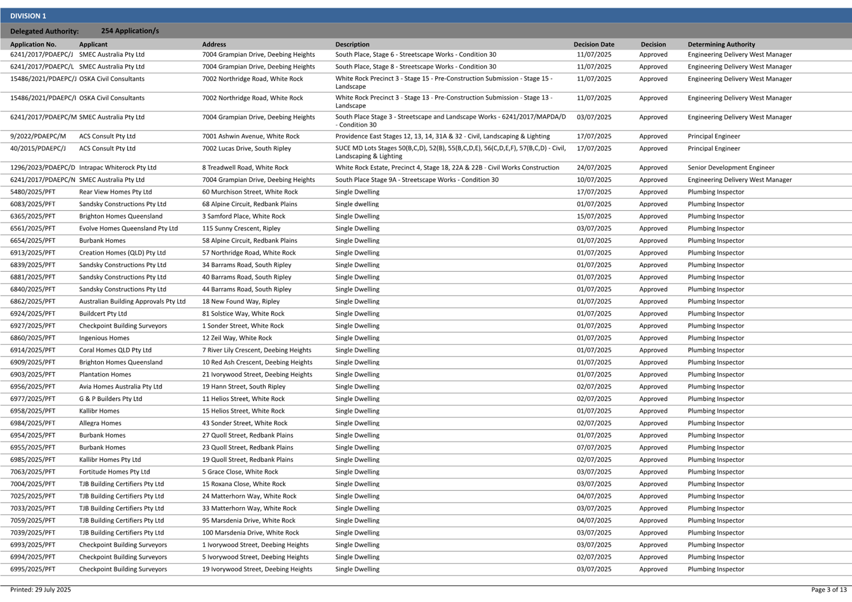The height and width of the screenshot is (602, 852).
Task: Select application 6994/2025/PFT
Action: pyautogui.click(x=33, y=557)
